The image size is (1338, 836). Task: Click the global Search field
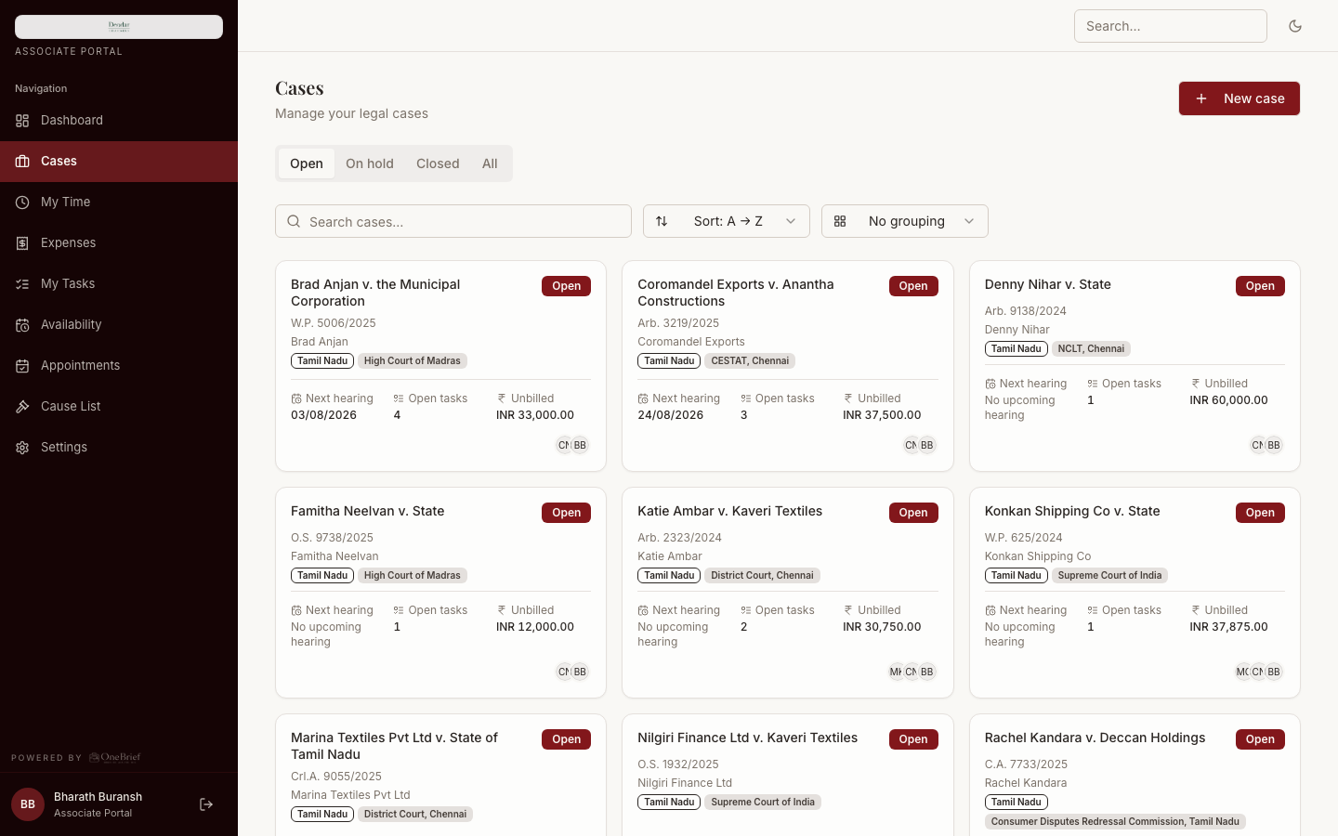1171,26
